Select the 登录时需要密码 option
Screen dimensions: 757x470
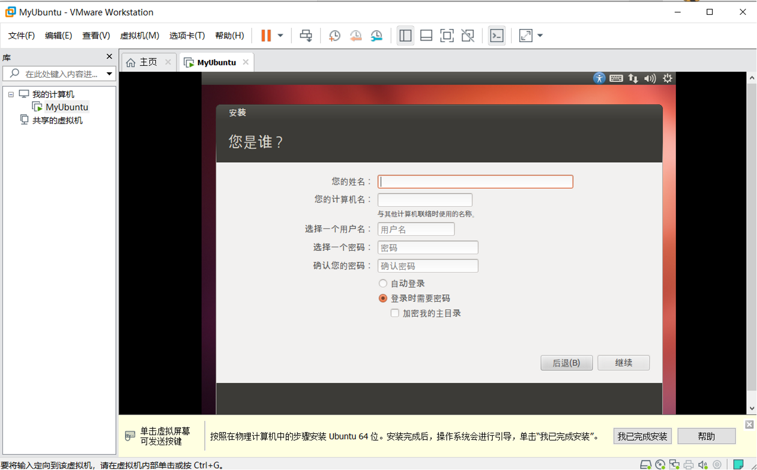tap(383, 298)
